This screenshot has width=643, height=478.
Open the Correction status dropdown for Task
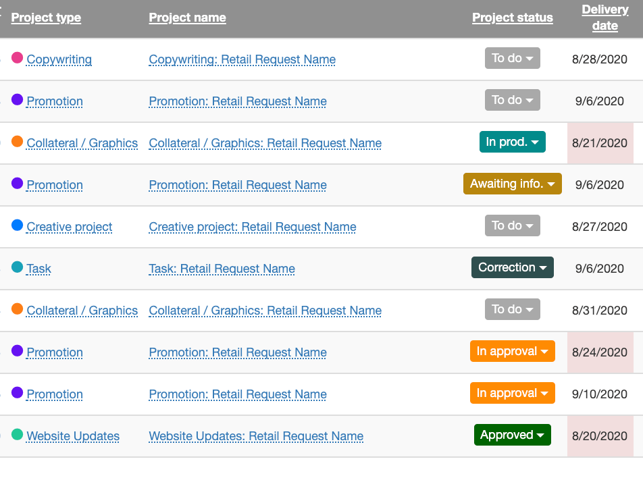pos(512,267)
